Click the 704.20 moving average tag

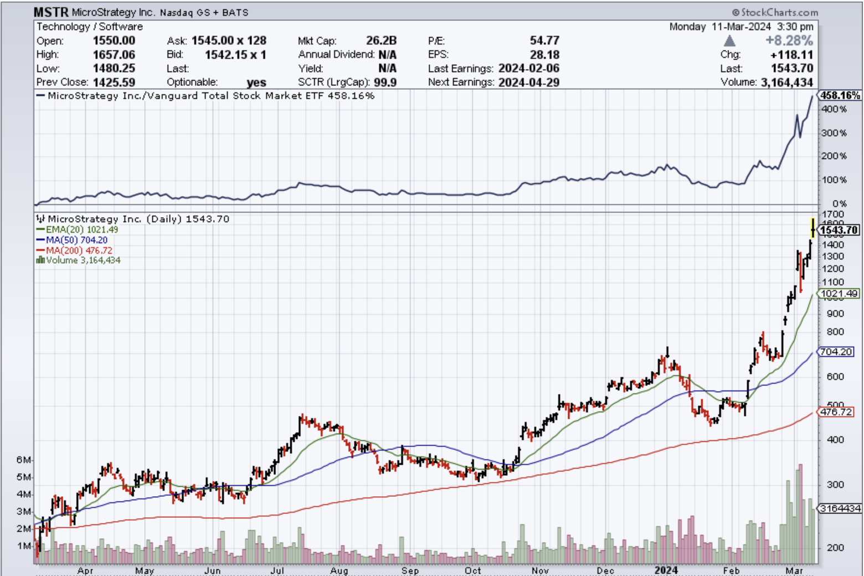836,352
